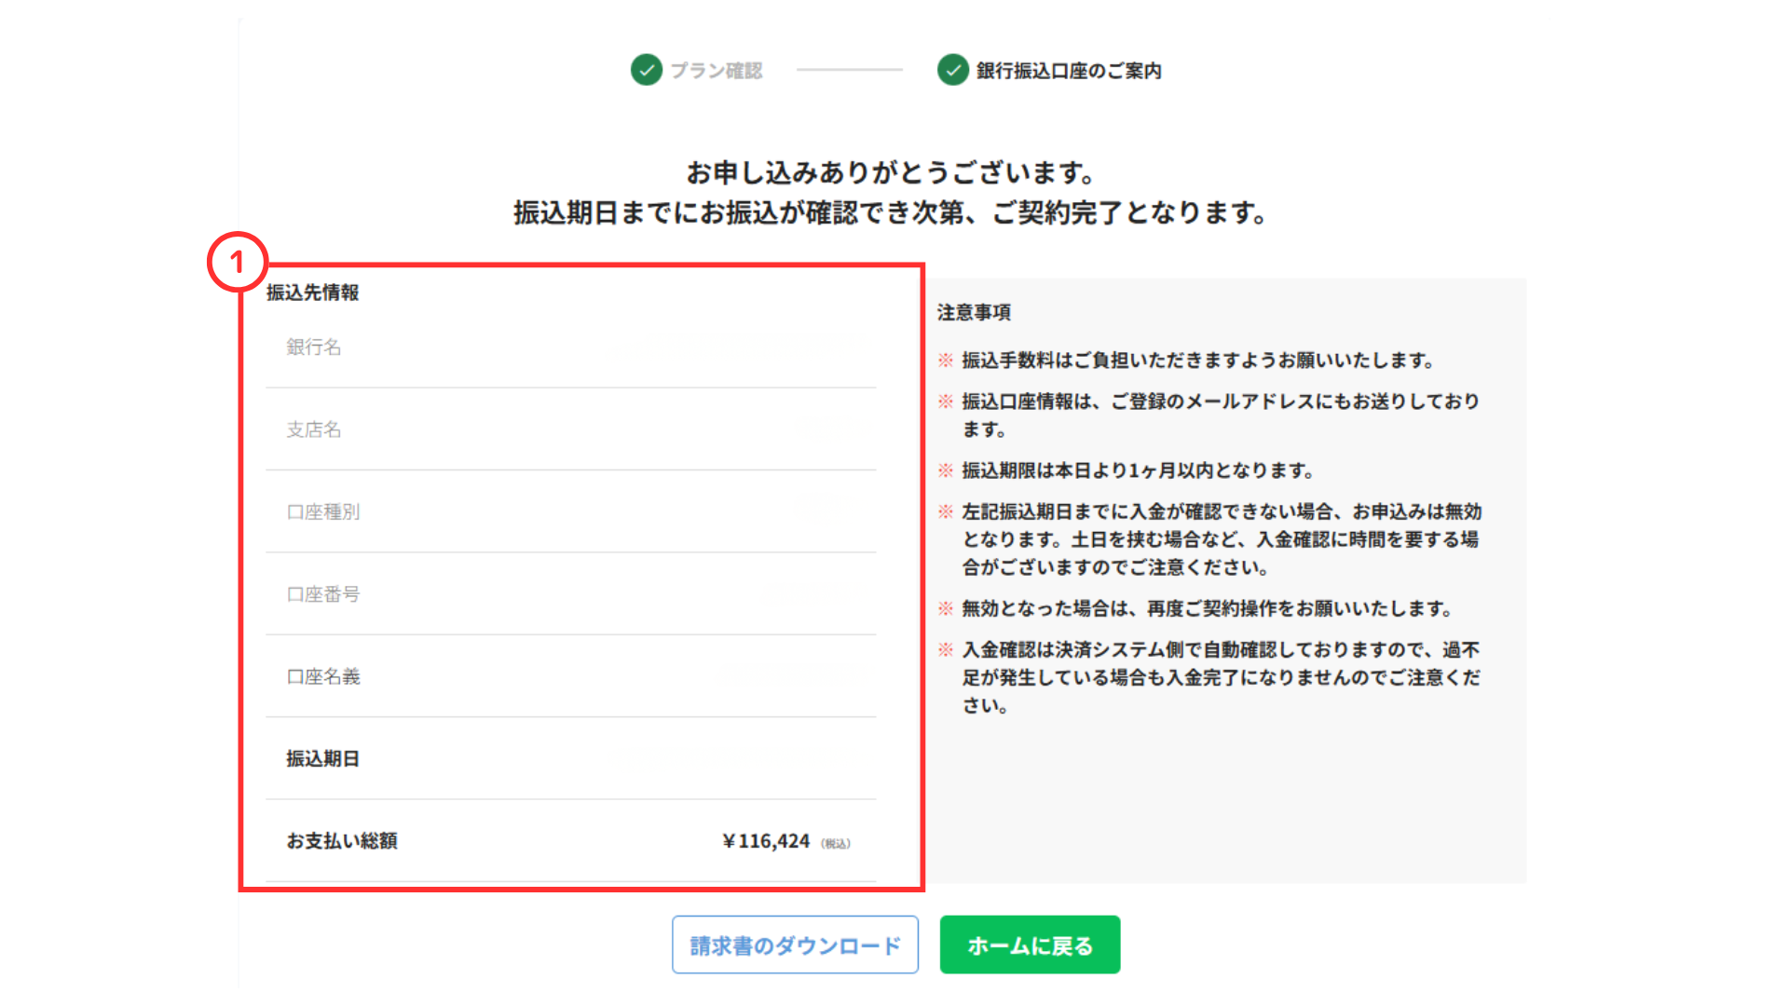The image size is (1789, 1006).
Task: Click the 銀行名 row label
Action: click(314, 347)
